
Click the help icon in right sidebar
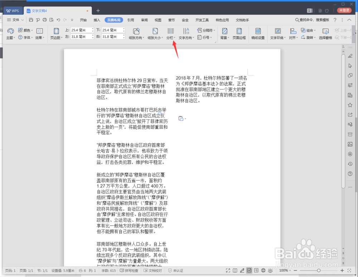point(350,174)
